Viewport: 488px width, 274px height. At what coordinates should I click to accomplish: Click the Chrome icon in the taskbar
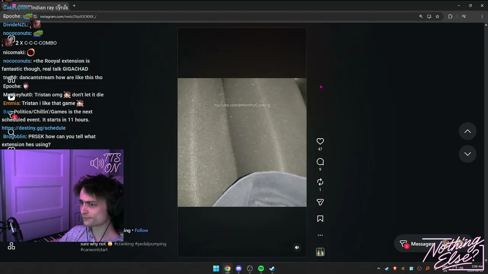(x=227, y=269)
